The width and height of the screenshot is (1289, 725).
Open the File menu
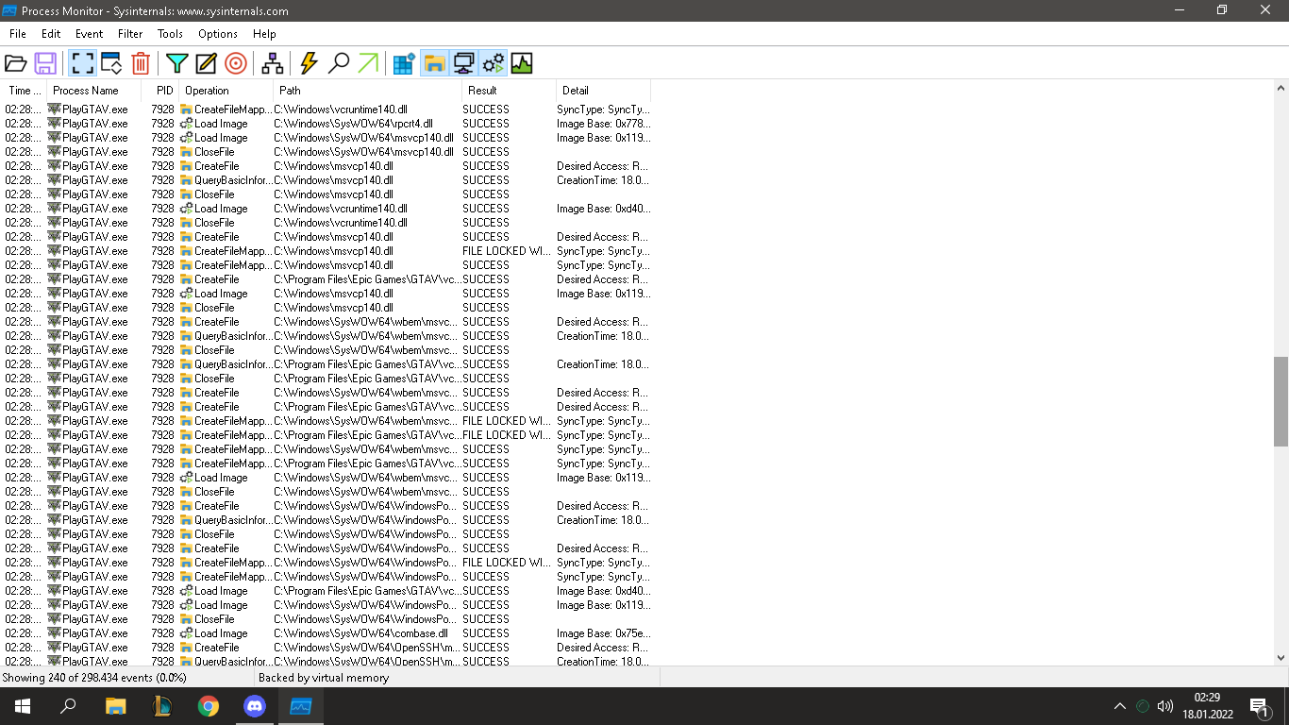[x=18, y=33]
